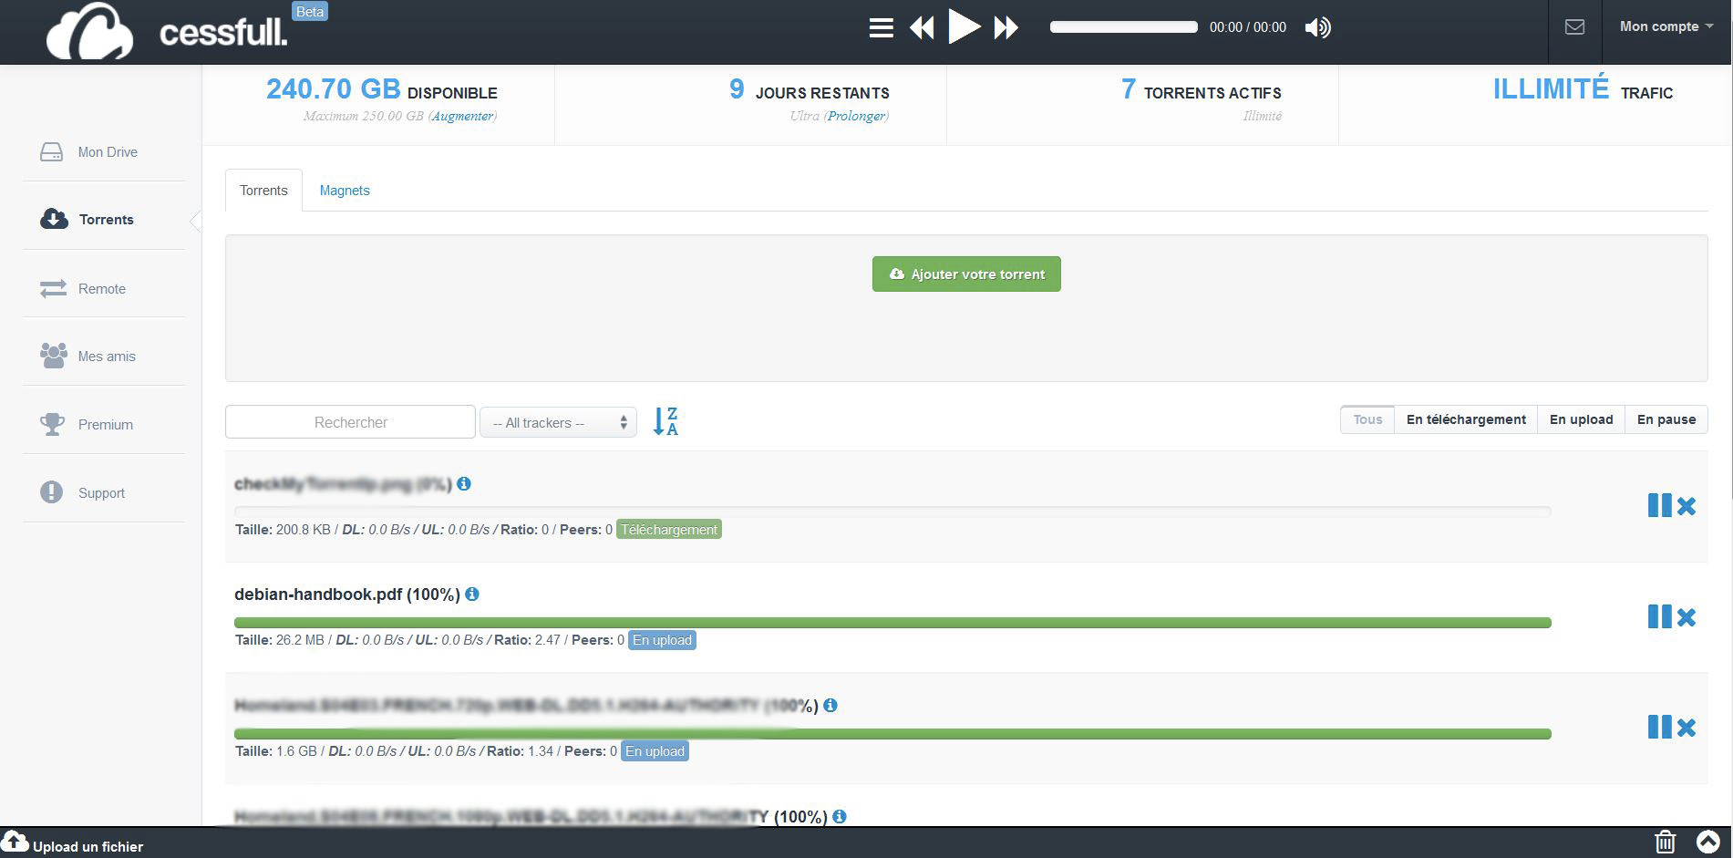Viewport: 1733px width, 858px height.
Task: Click the fast-forward icon in the player
Action: click(1006, 28)
